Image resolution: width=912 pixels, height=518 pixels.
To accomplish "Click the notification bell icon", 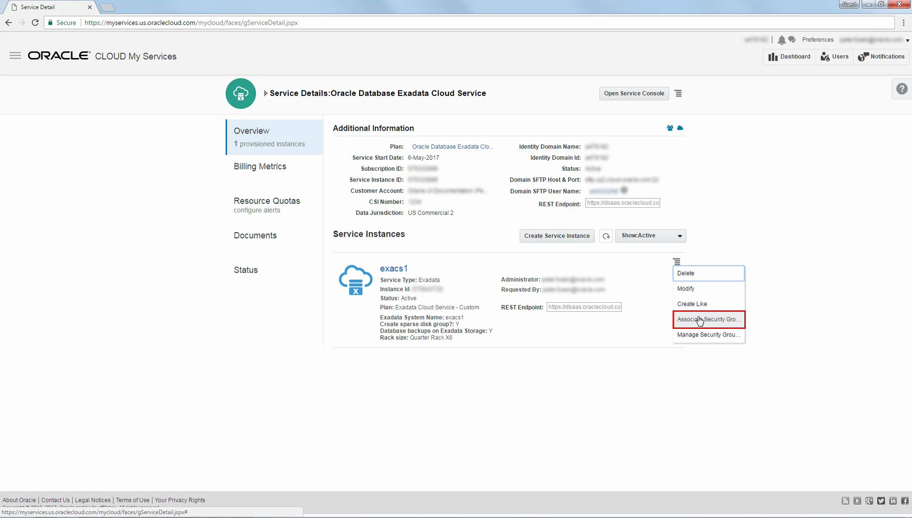I will [x=781, y=40].
